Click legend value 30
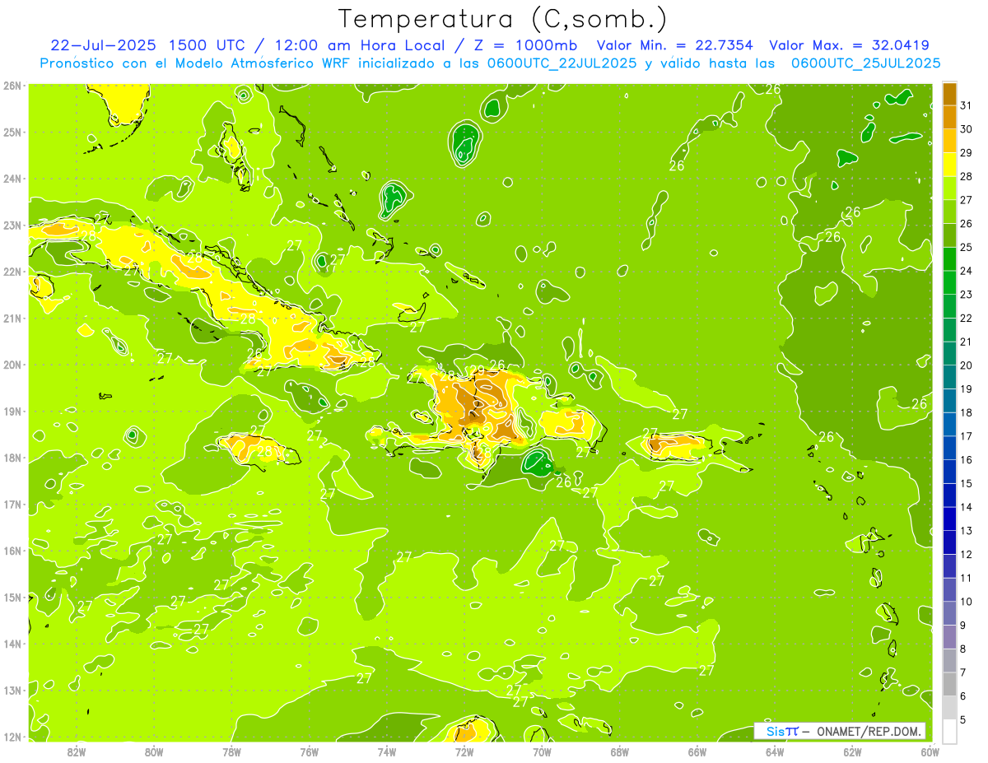 pos(967,129)
